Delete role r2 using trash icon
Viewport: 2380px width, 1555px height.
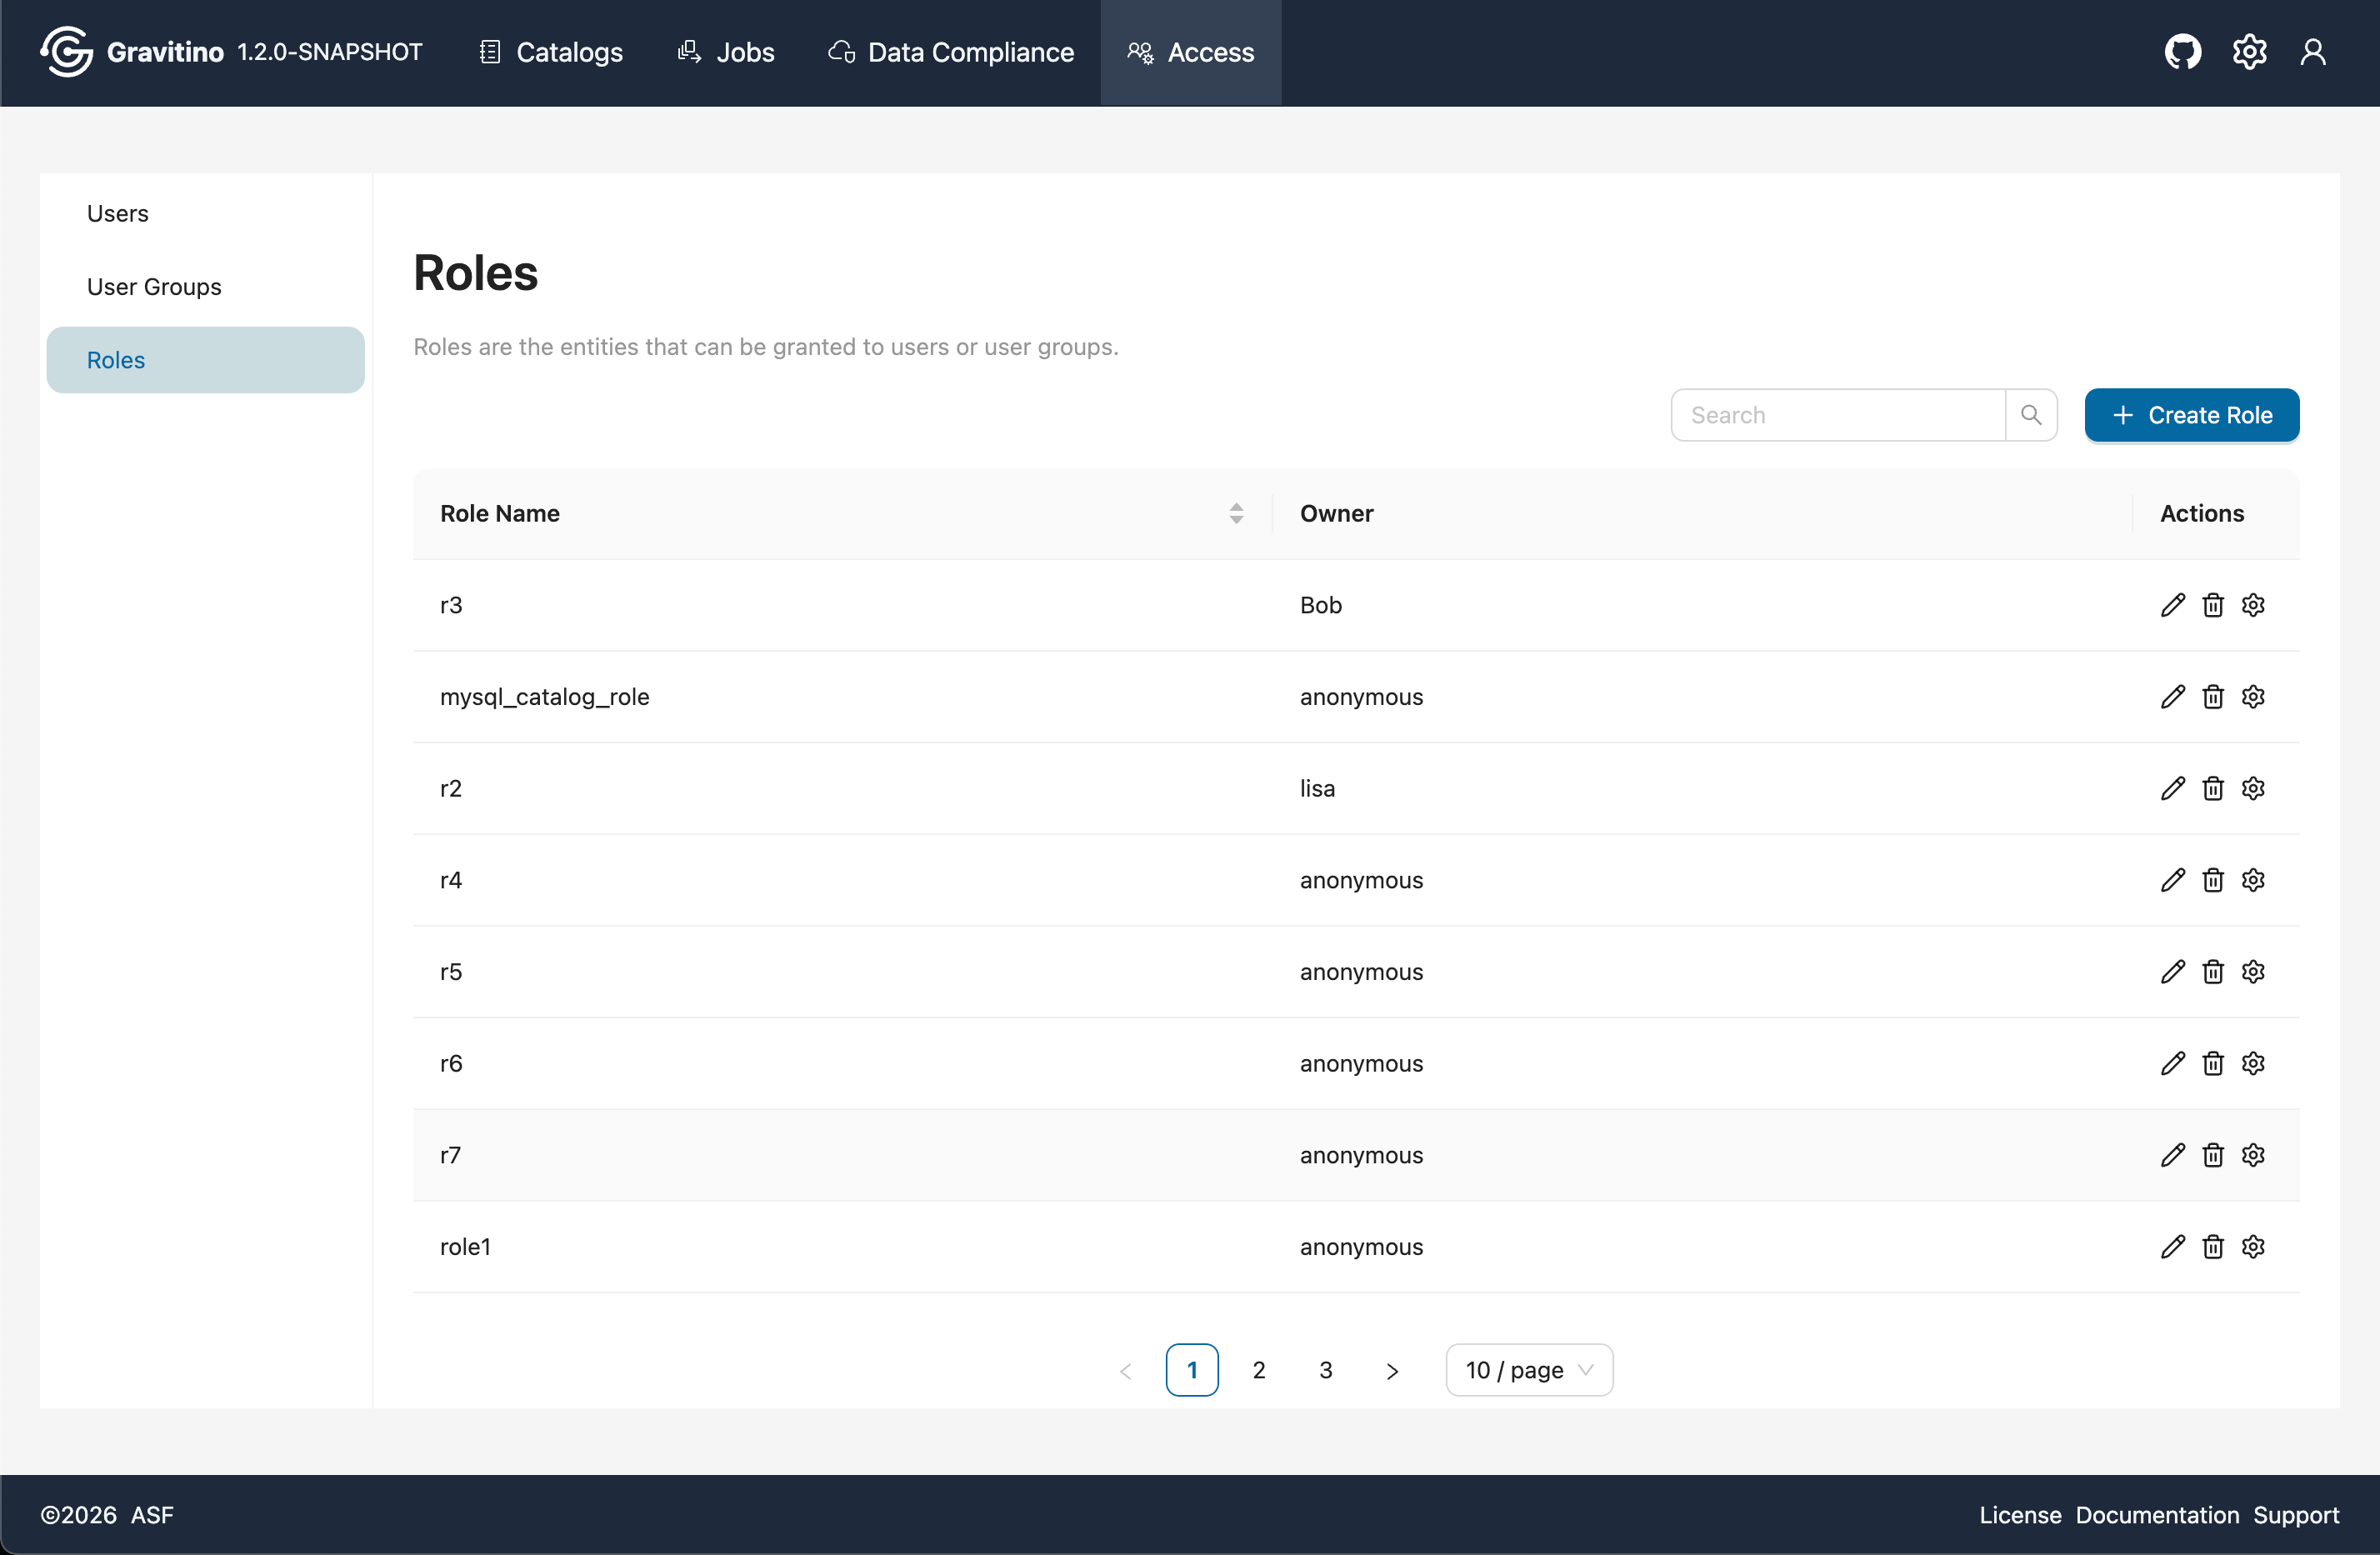(x=2212, y=788)
